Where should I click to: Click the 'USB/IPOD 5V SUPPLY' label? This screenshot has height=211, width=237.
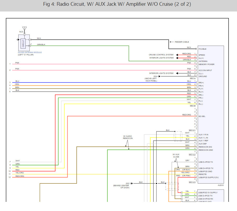tap(208, 193)
